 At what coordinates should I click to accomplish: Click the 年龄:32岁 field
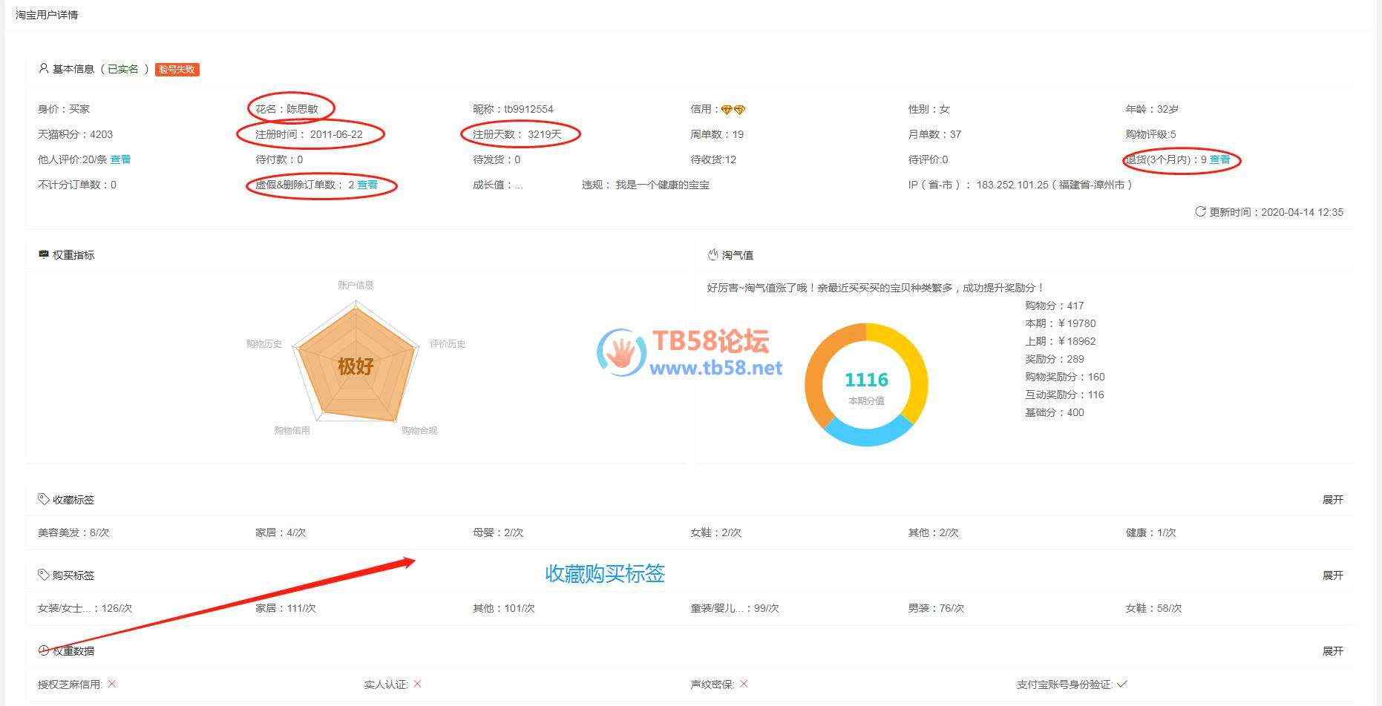(x=1152, y=109)
